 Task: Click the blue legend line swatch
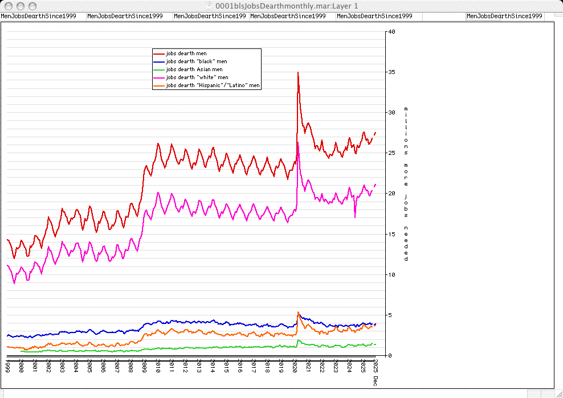(159, 61)
